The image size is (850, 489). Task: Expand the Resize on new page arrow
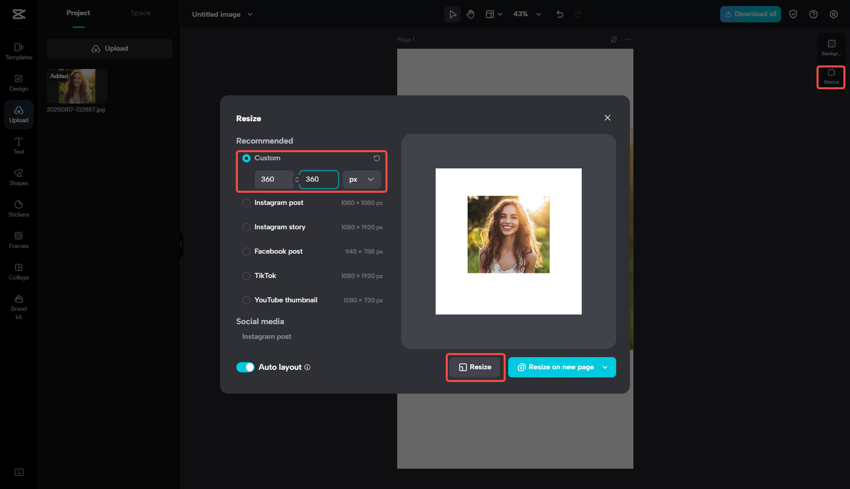click(x=605, y=367)
